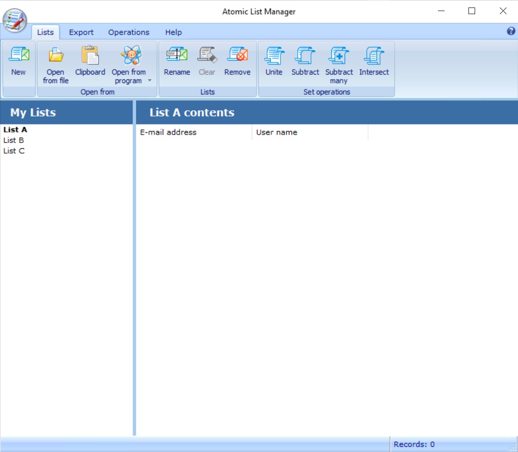Intersect lists with the Intersect tool
The height and width of the screenshot is (452, 518).
click(x=374, y=62)
